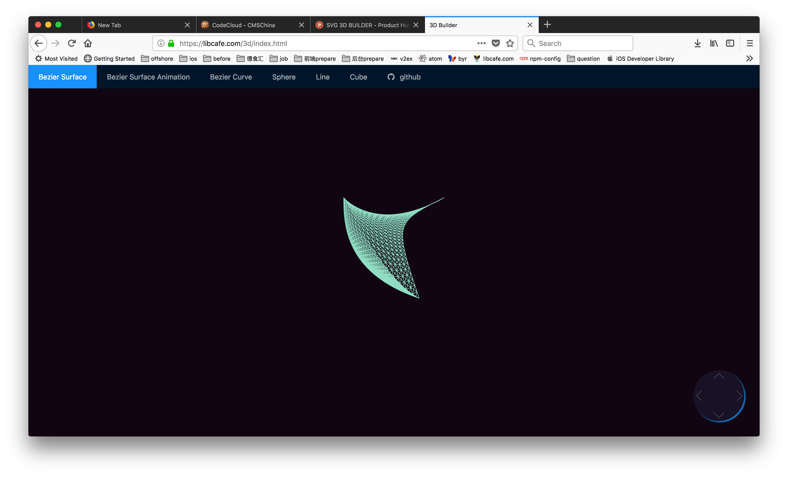This screenshot has height=477, width=788.
Task: Open the Downloads panel
Action: 697,43
